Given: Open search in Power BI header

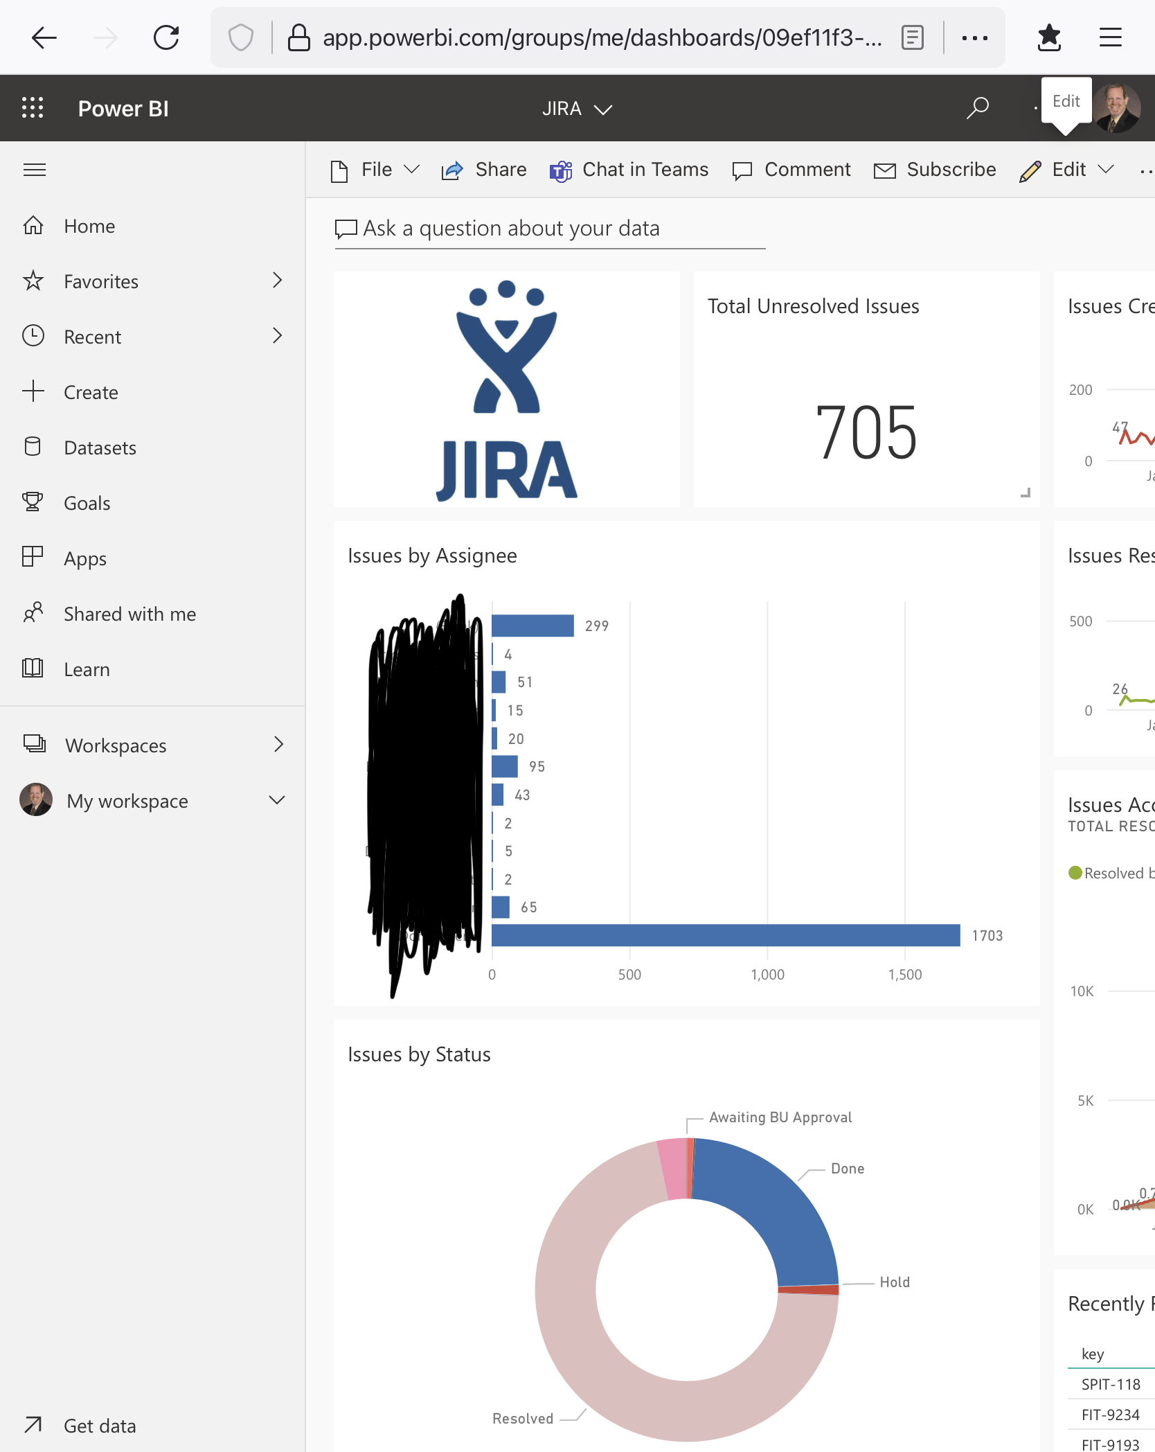Looking at the screenshot, I should click(977, 108).
